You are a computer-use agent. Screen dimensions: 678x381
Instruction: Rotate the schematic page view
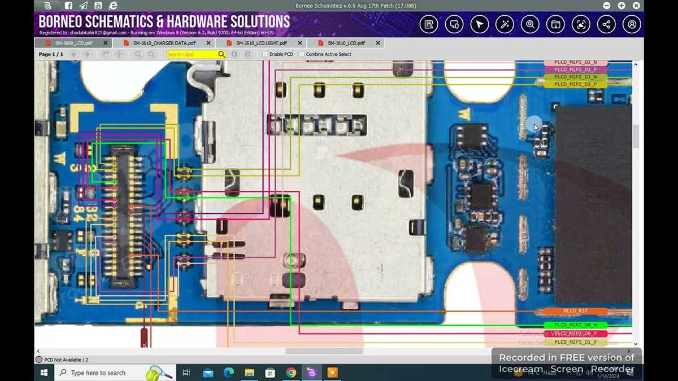(x=106, y=54)
